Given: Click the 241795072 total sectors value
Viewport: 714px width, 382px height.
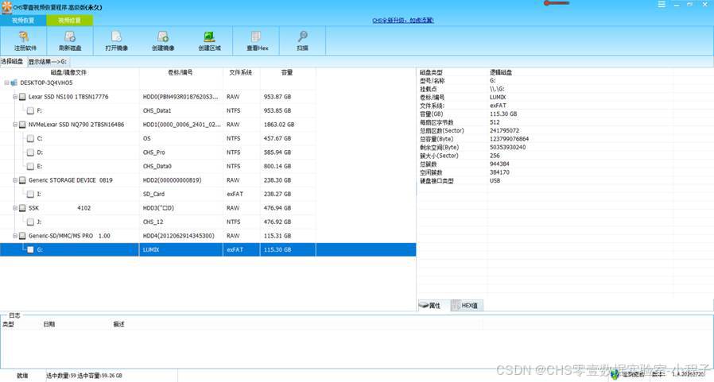Looking at the screenshot, I should [x=505, y=130].
